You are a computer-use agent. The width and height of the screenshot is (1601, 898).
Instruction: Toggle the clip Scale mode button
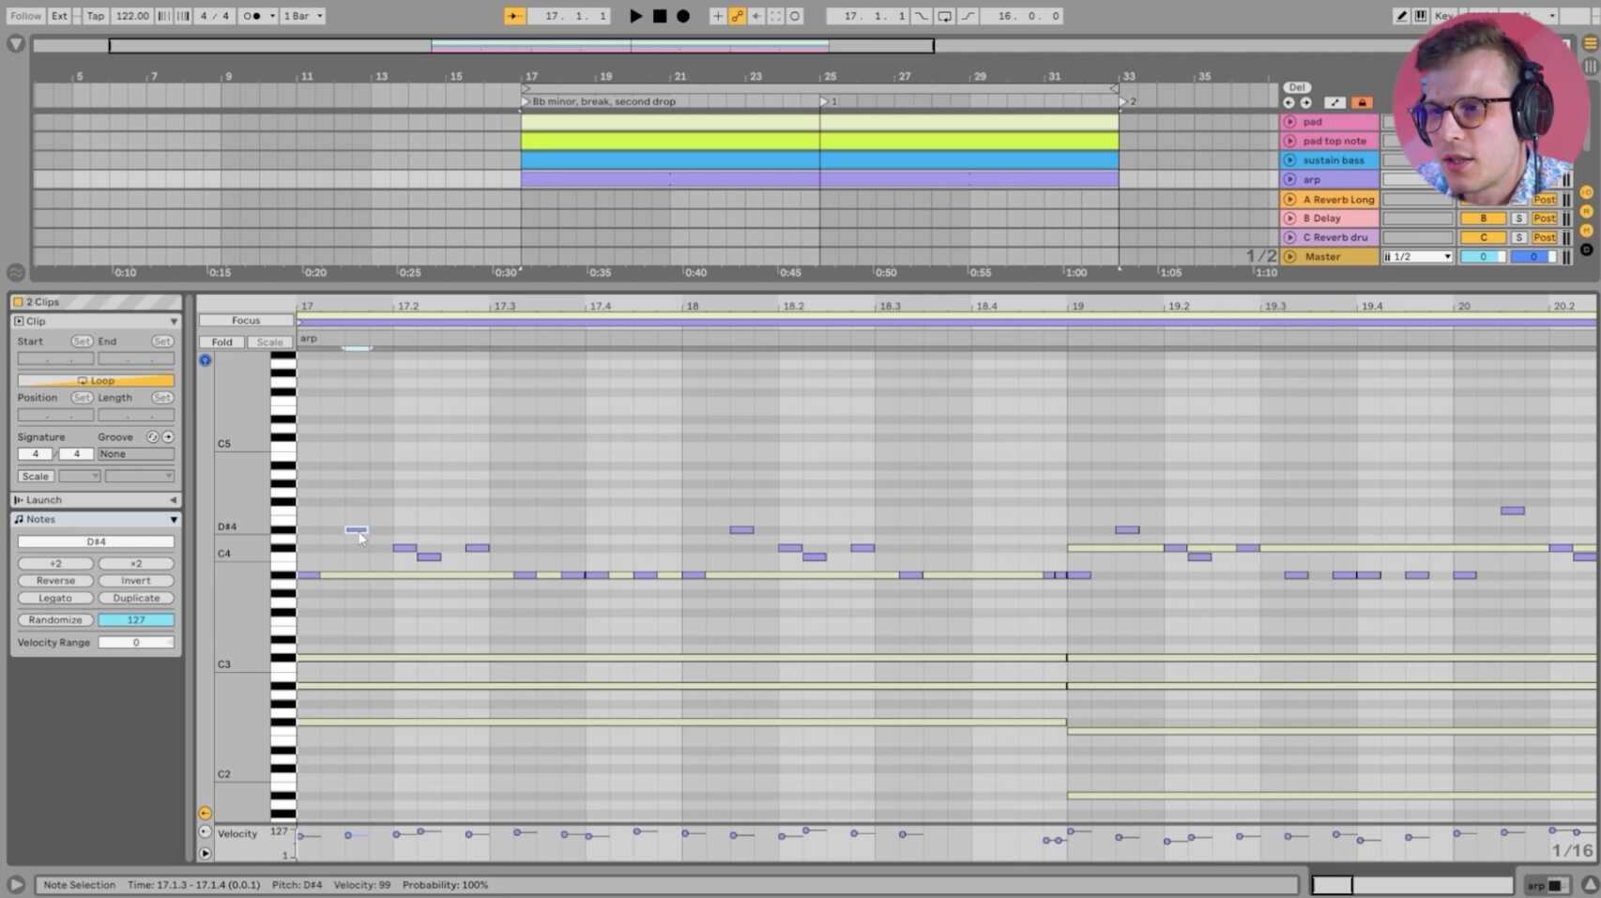(x=36, y=477)
